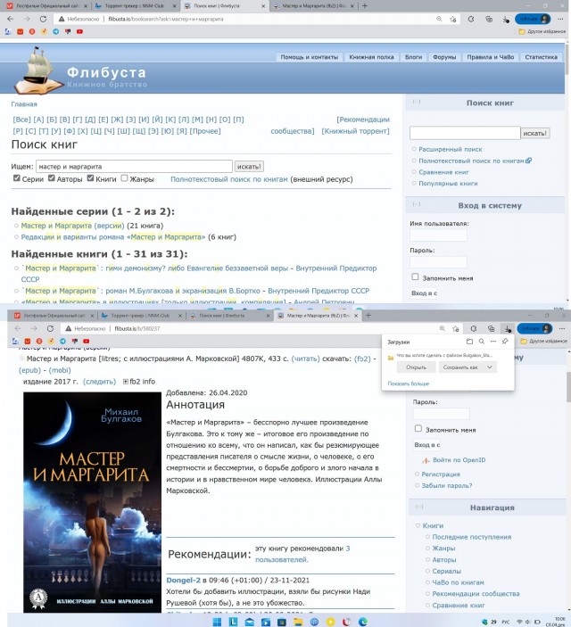The width and height of the screenshot is (571, 627).
Task: Click the Показать больше link
Action: coord(408,384)
